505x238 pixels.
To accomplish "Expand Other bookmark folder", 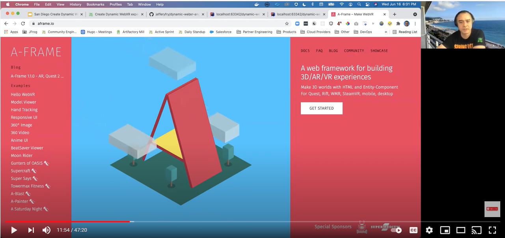I will (342, 32).
